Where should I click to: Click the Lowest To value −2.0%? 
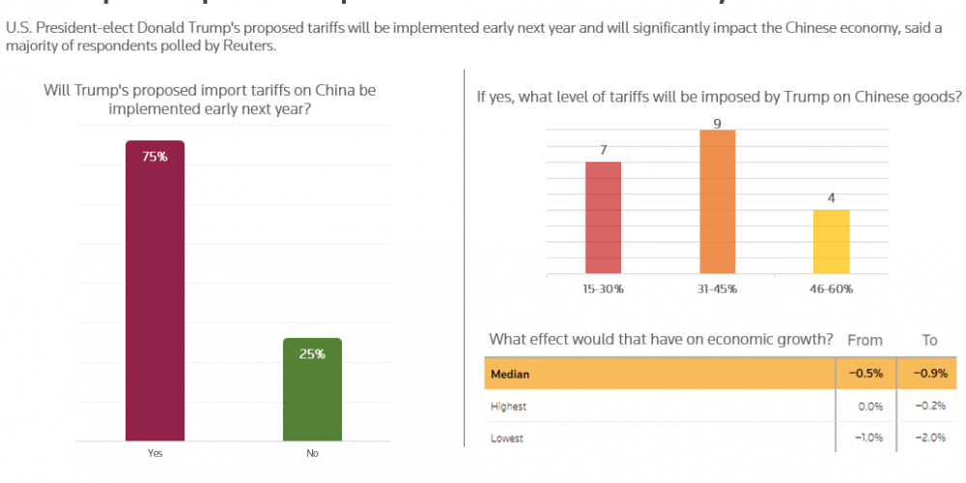pyautogui.click(x=931, y=438)
